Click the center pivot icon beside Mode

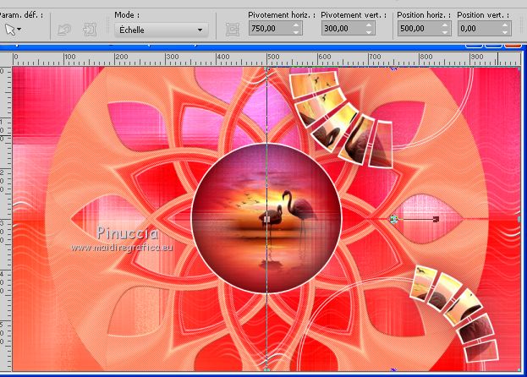coord(233,30)
